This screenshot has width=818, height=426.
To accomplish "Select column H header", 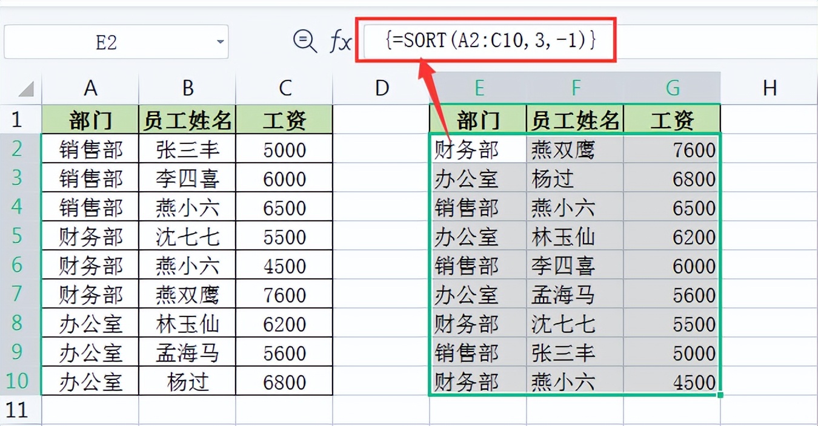I will tap(770, 88).
